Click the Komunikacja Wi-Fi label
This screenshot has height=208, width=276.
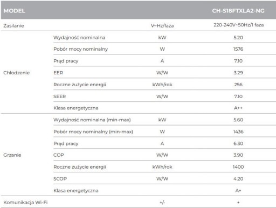coord(25,203)
